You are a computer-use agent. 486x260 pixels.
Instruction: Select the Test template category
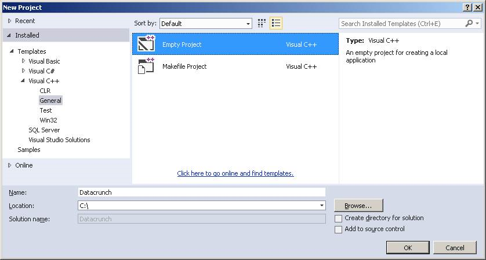(x=46, y=110)
